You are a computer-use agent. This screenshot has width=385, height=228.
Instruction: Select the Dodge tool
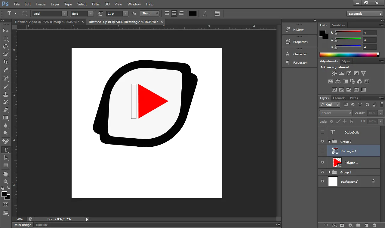pyautogui.click(x=6, y=133)
